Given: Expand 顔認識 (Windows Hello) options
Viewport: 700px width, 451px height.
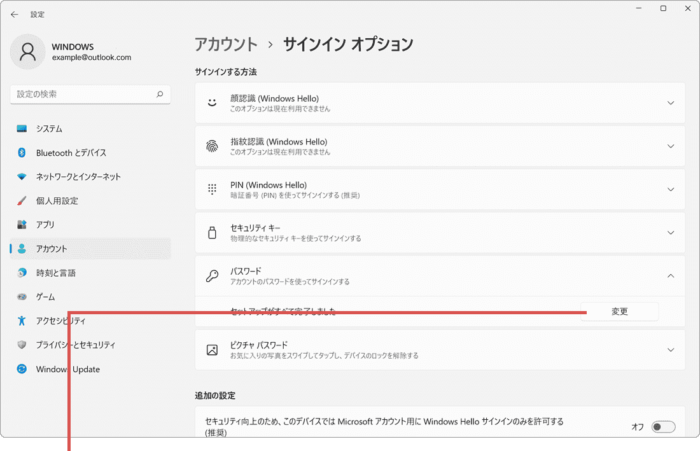Looking at the screenshot, I should pos(670,102).
